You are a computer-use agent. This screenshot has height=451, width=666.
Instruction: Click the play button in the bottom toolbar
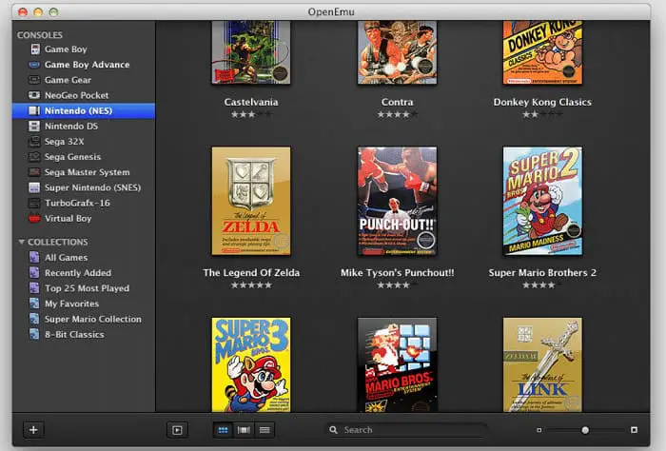point(178,430)
